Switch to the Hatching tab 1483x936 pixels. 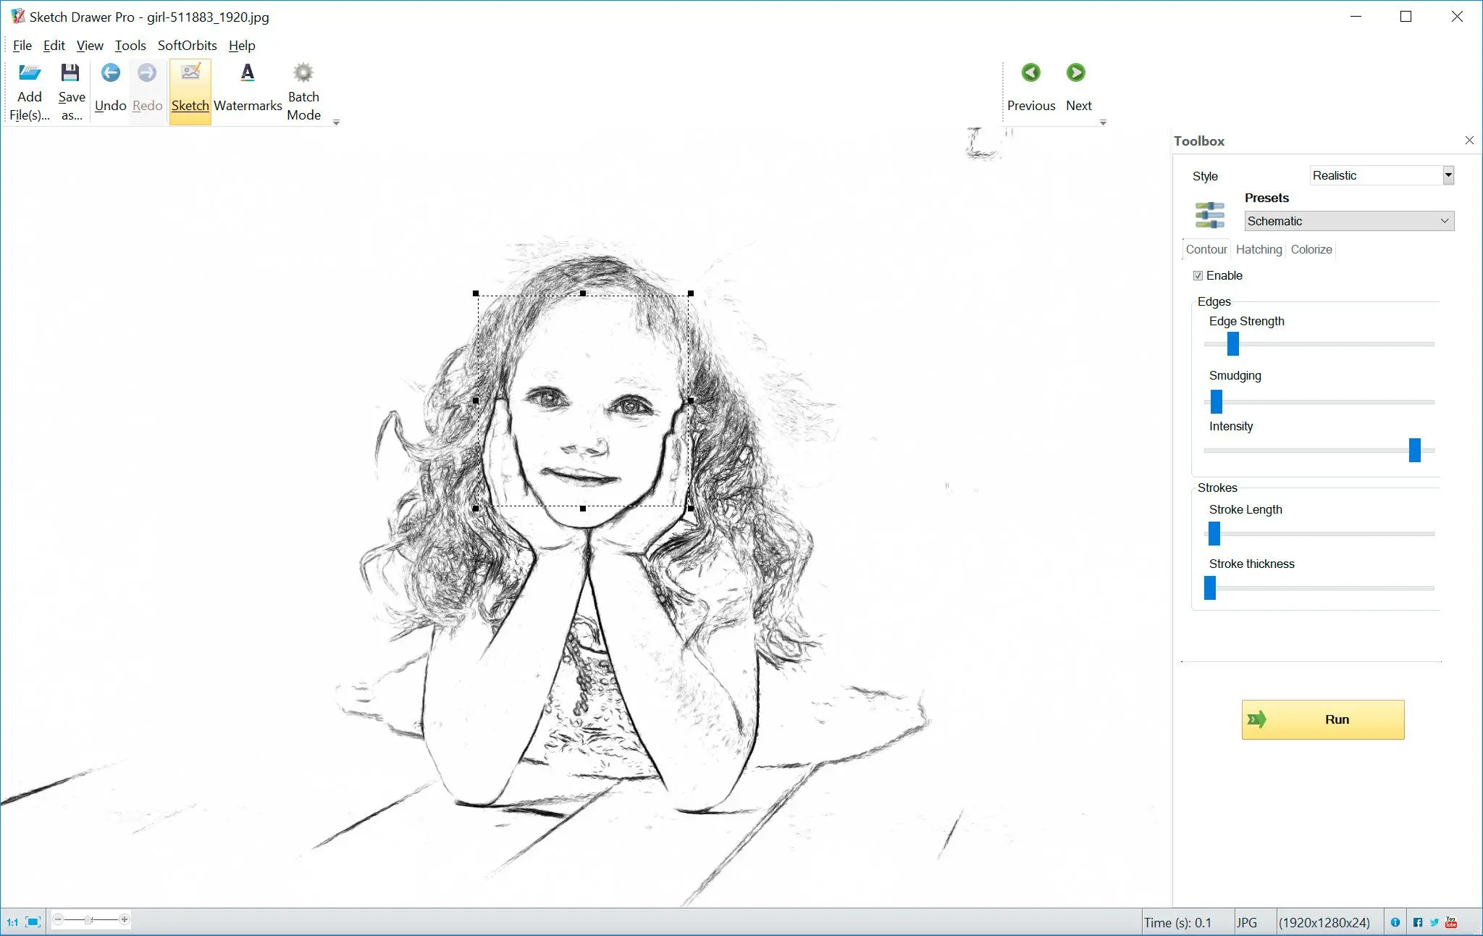(1259, 249)
